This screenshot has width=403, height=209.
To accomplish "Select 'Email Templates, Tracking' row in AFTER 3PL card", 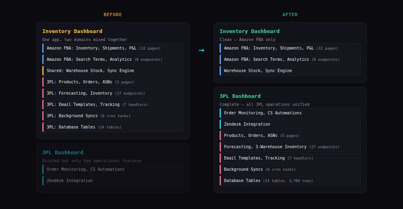I will tap(290, 158).
